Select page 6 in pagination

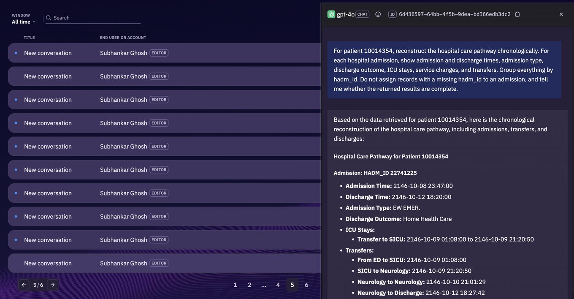(306, 285)
